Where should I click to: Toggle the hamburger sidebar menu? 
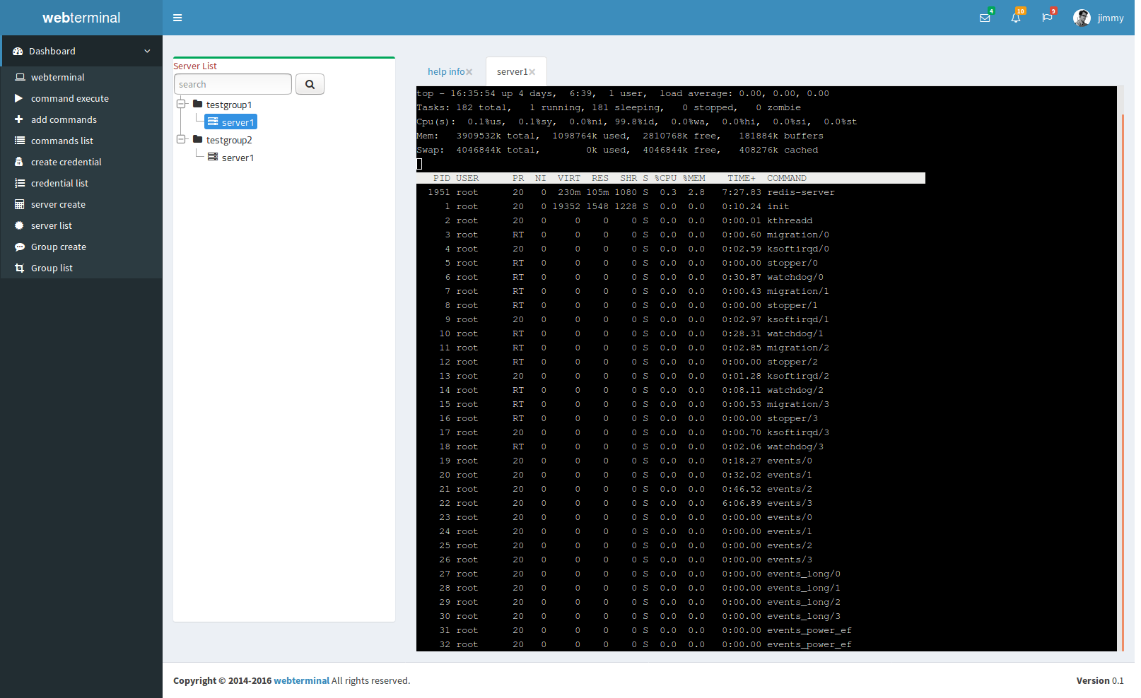click(177, 18)
